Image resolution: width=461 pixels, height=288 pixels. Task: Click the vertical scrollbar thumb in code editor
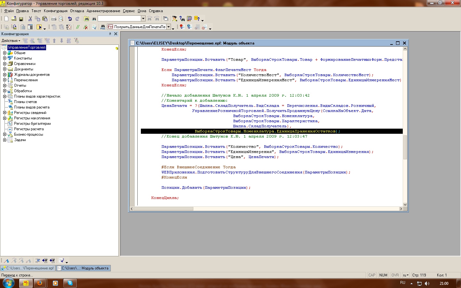point(405,147)
